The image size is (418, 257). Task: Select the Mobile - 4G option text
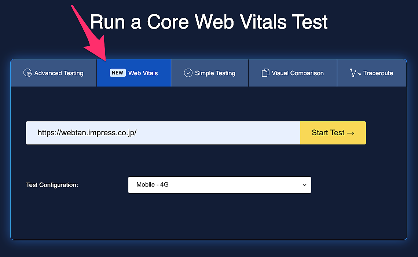(153, 185)
